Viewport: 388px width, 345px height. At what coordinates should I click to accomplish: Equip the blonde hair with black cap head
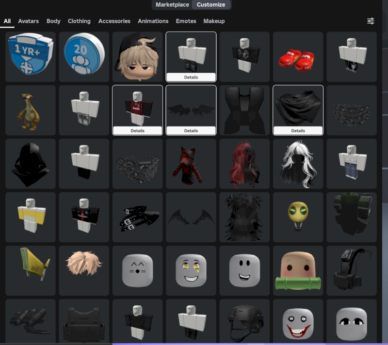pos(137,57)
